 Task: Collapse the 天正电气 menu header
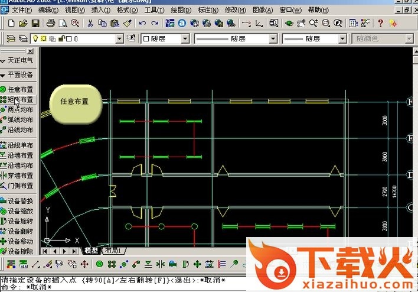(x=17, y=61)
